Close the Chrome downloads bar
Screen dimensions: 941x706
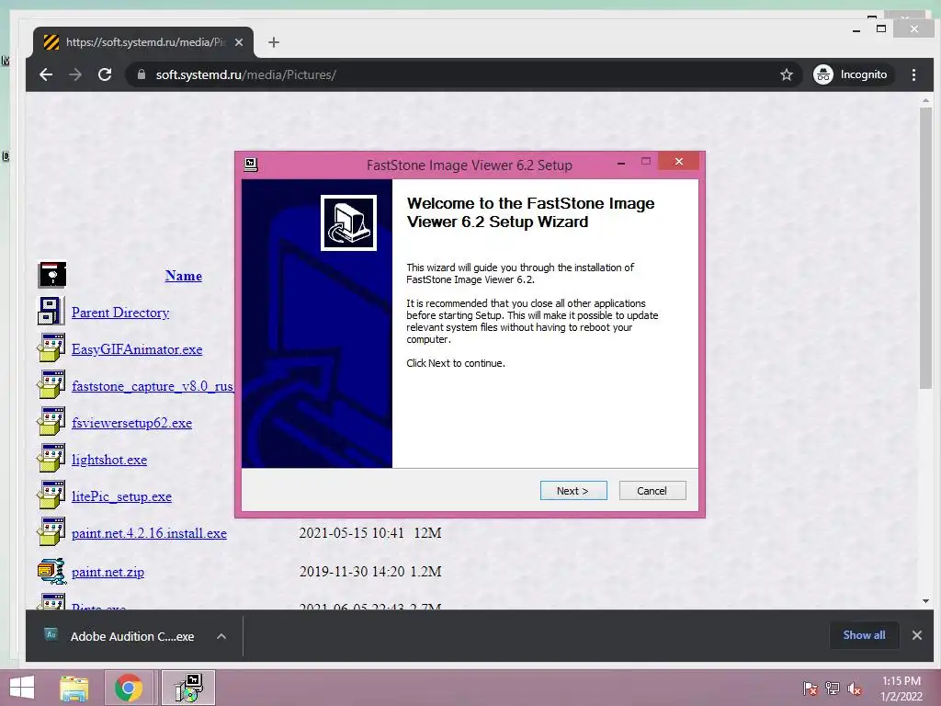(x=917, y=635)
